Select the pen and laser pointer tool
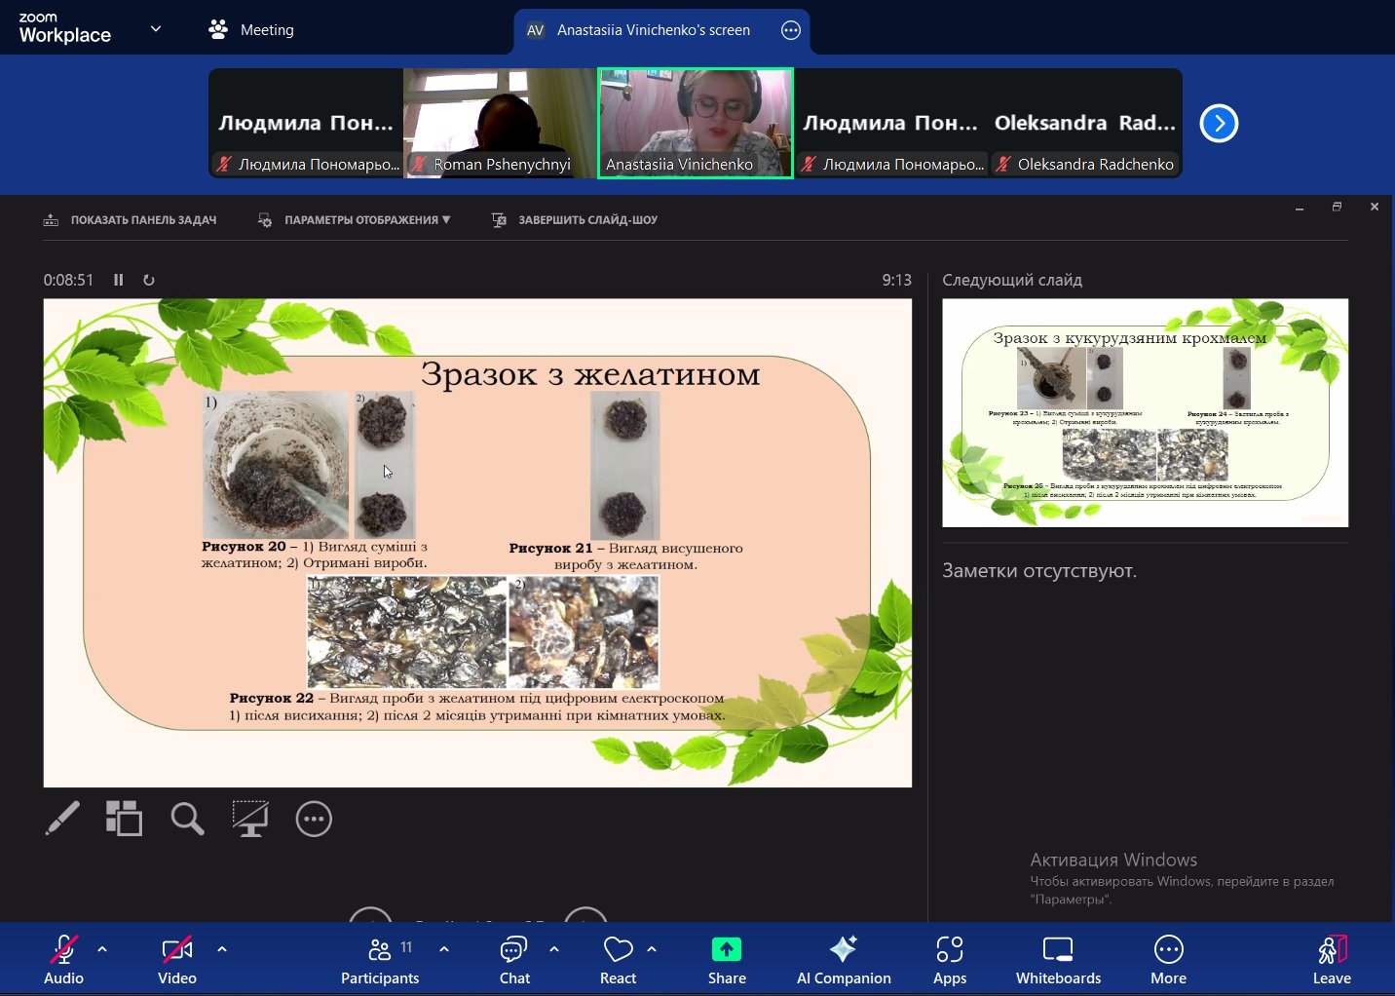Viewport: 1395px width, 996px height. (62, 819)
